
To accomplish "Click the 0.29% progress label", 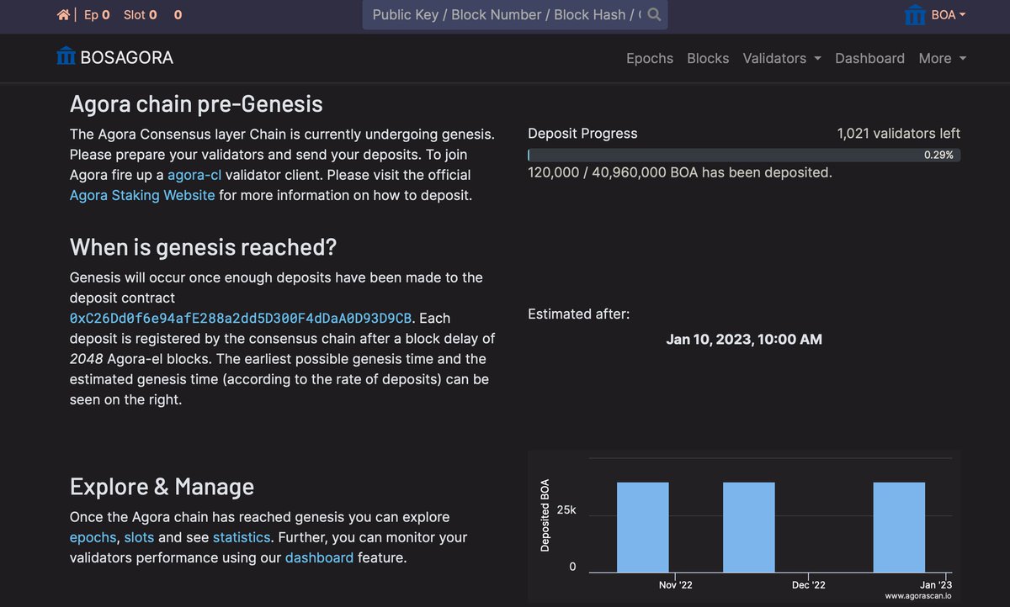I will point(938,156).
